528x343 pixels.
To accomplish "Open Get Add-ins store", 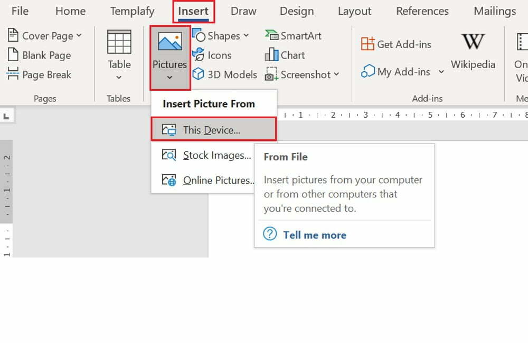I will coord(397,44).
